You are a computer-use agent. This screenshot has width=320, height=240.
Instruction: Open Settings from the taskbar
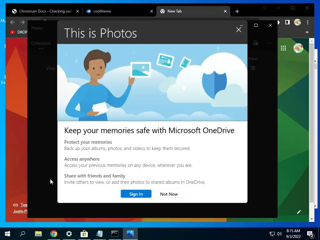(69, 234)
